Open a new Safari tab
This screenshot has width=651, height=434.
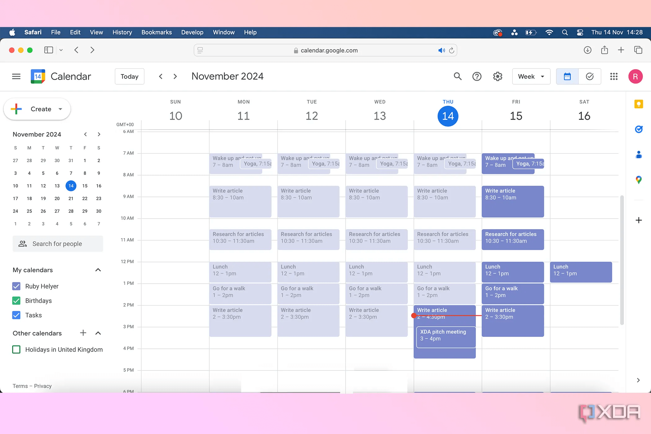[x=621, y=50]
